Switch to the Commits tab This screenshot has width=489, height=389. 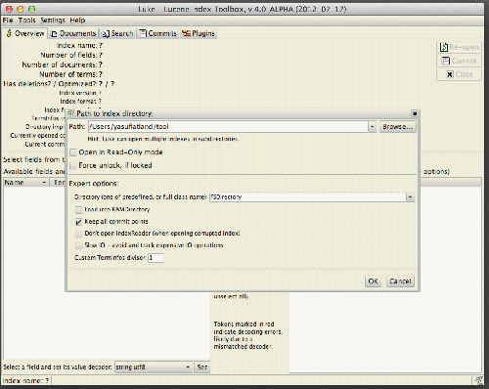pos(157,33)
